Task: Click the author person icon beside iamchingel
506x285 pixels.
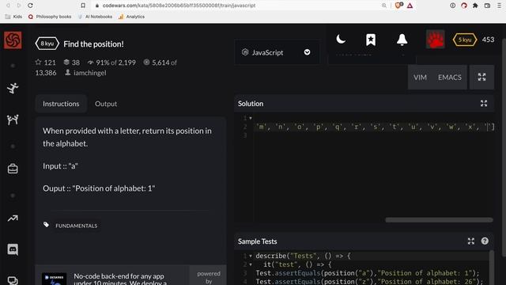Action: tap(68, 72)
